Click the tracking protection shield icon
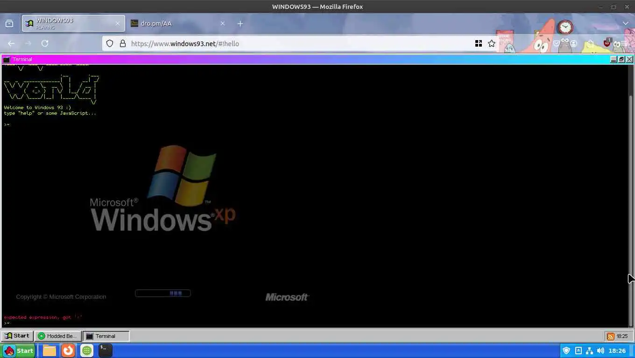This screenshot has width=635, height=358. (x=110, y=43)
